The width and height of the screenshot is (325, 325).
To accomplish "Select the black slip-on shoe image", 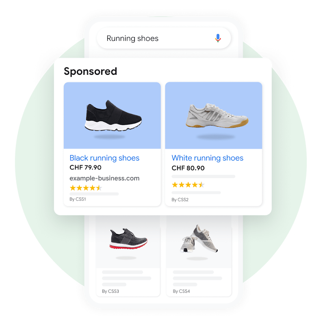I will tap(113, 115).
